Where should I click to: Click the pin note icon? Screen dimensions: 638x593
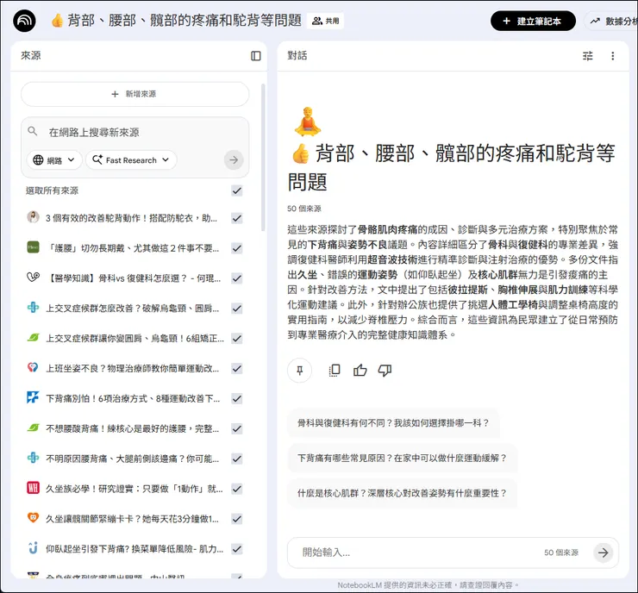(x=299, y=370)
